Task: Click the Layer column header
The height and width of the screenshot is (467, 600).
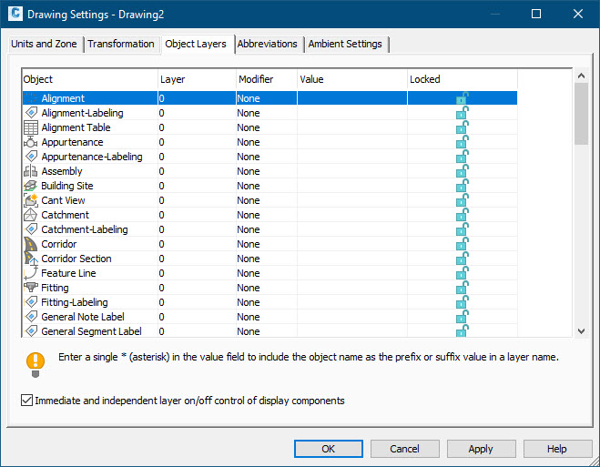Action: point(197,79)
